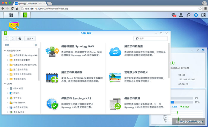
Task: Click the 25% usage progress bar
Action: (x=182, y=102)
